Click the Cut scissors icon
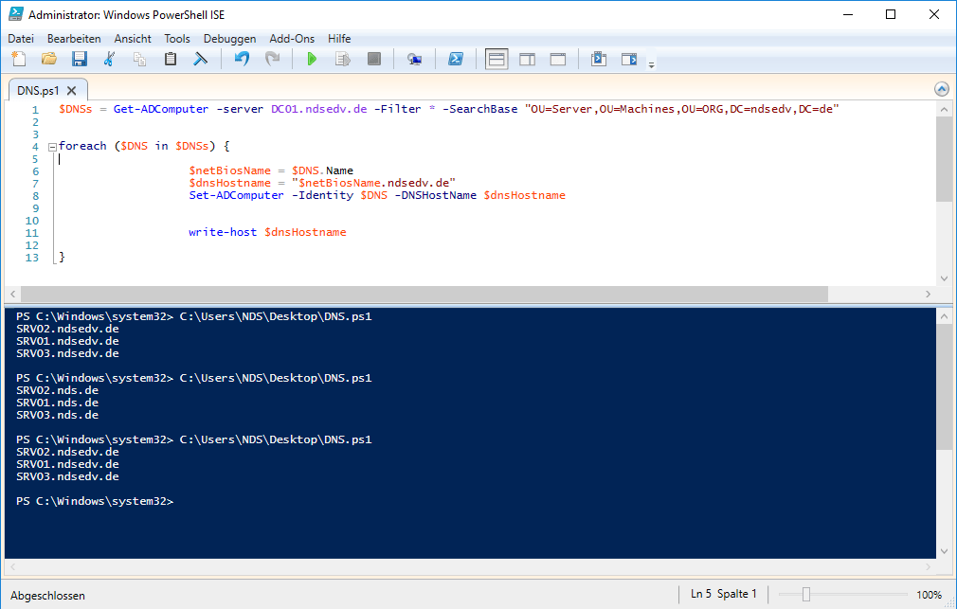 109,60
